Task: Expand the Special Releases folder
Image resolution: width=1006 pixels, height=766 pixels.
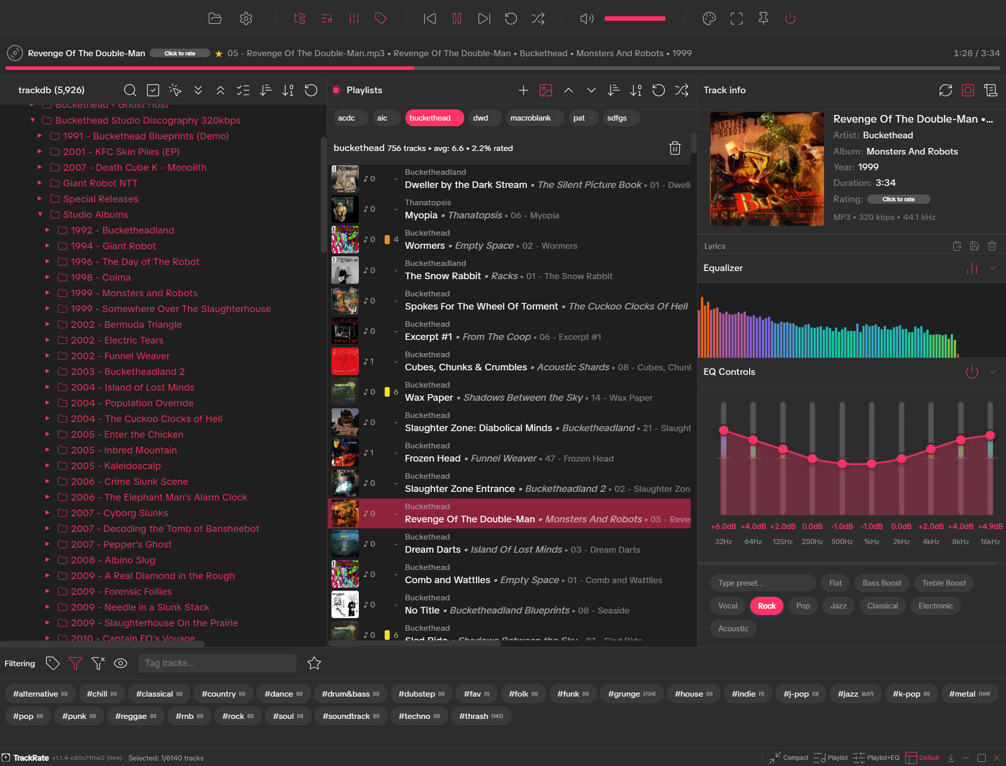Action: point(40,199)
